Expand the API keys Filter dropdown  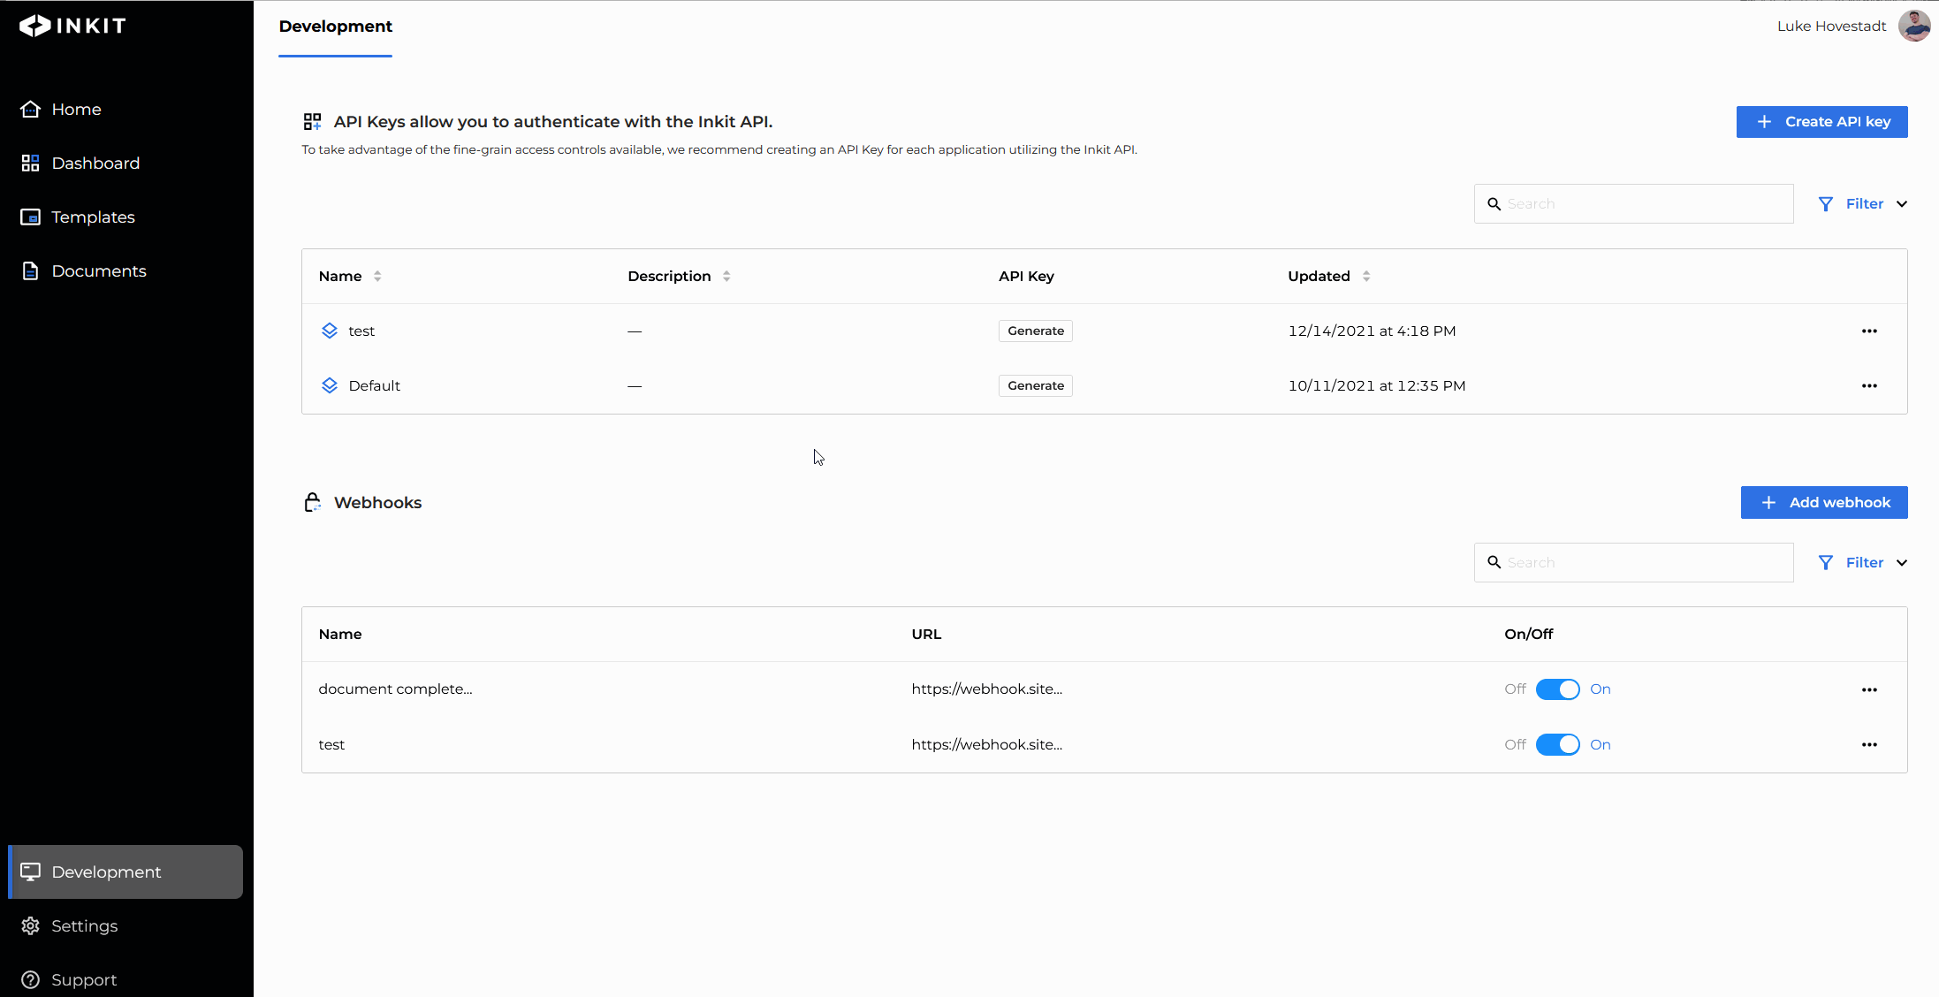coord(1863,204)
